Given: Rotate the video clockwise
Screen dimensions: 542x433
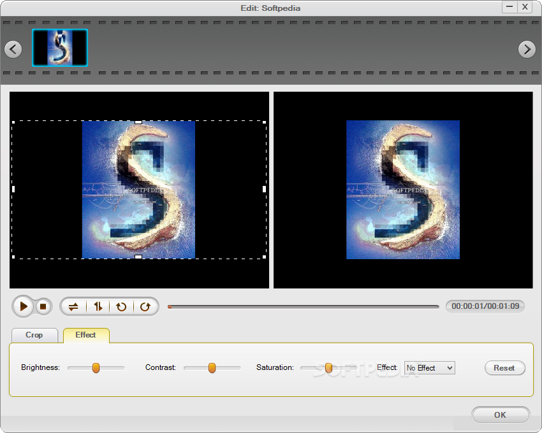Looking at the screenshot, I should (x=145, y=307).
